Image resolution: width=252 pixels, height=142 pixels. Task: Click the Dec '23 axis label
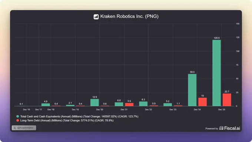click(x=173, y=109)
